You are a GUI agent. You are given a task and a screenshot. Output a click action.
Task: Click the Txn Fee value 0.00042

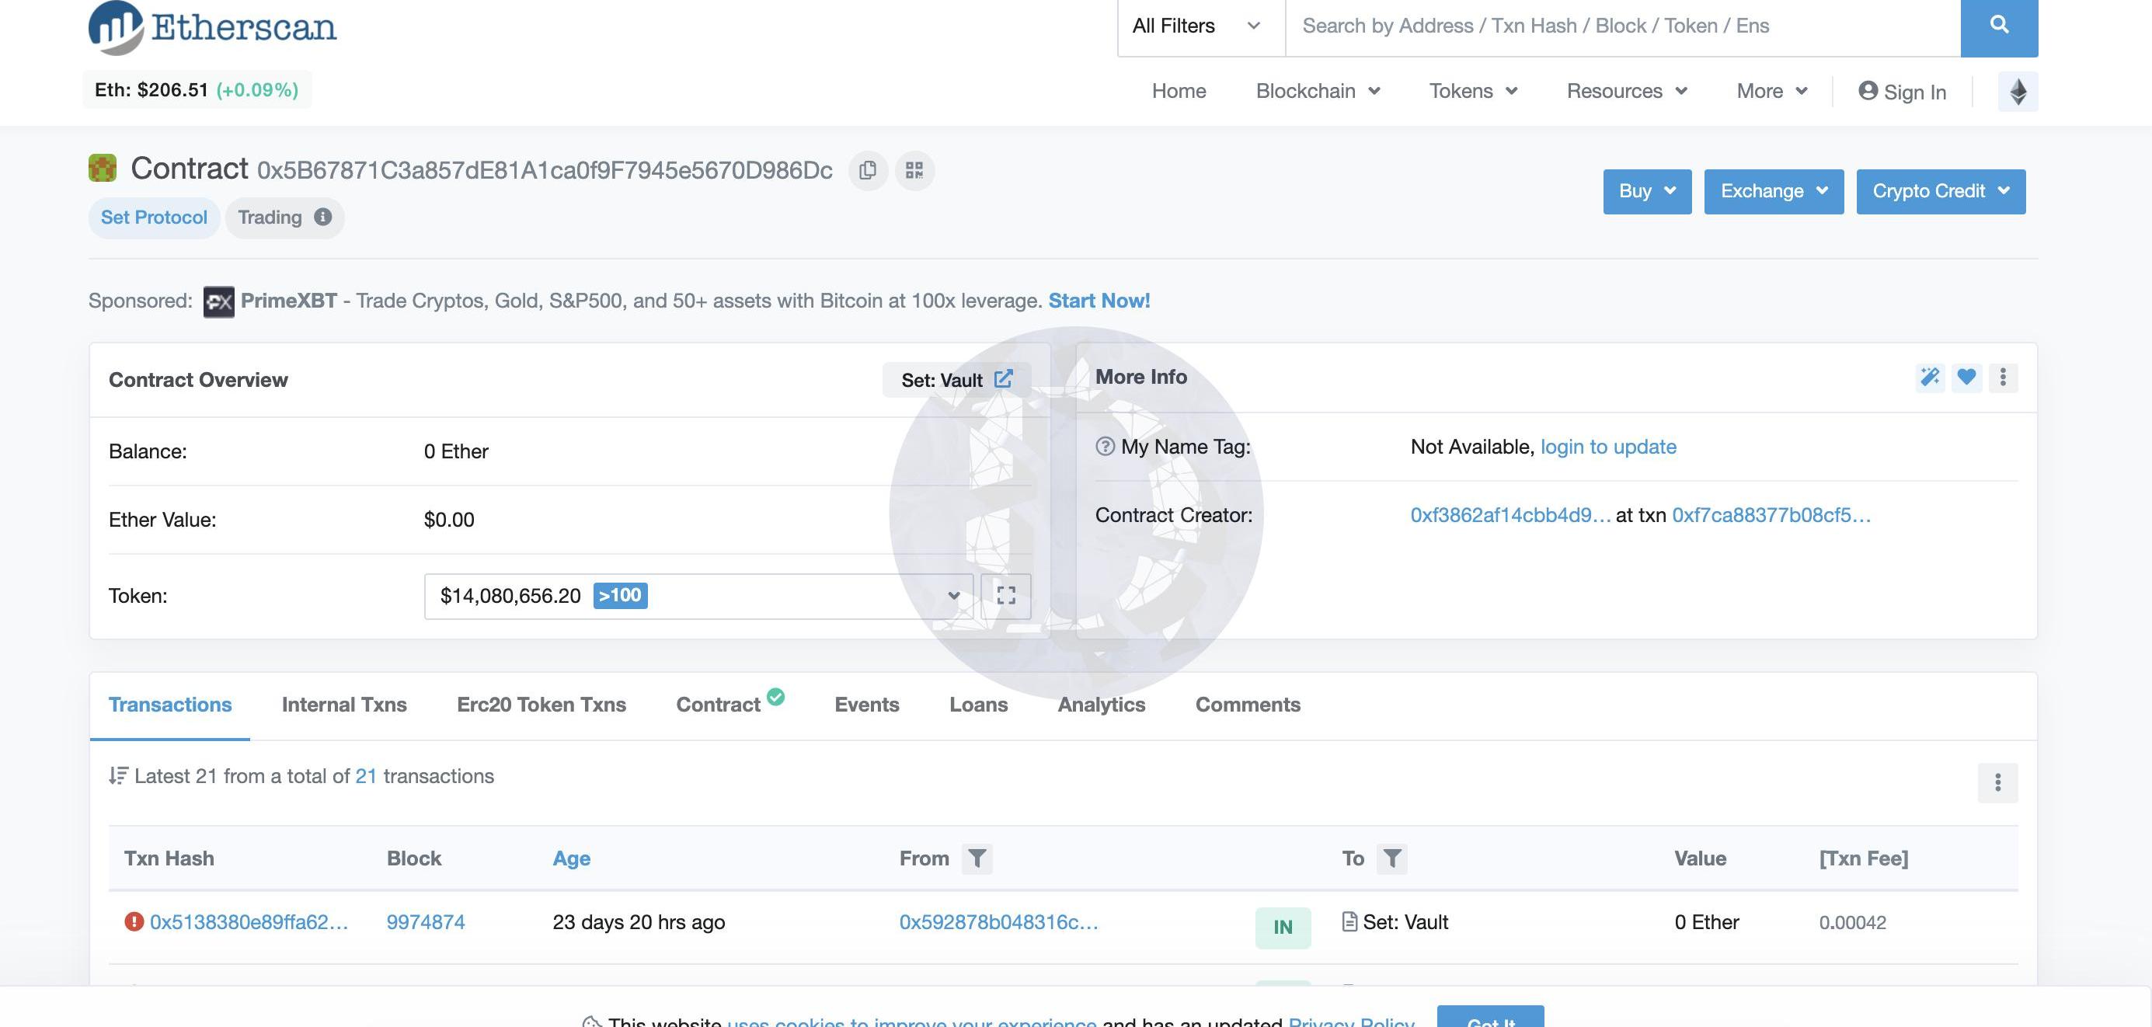(x=1852, y=923)
